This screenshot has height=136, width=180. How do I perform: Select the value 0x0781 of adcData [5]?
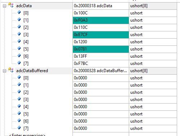pos(101,49)
